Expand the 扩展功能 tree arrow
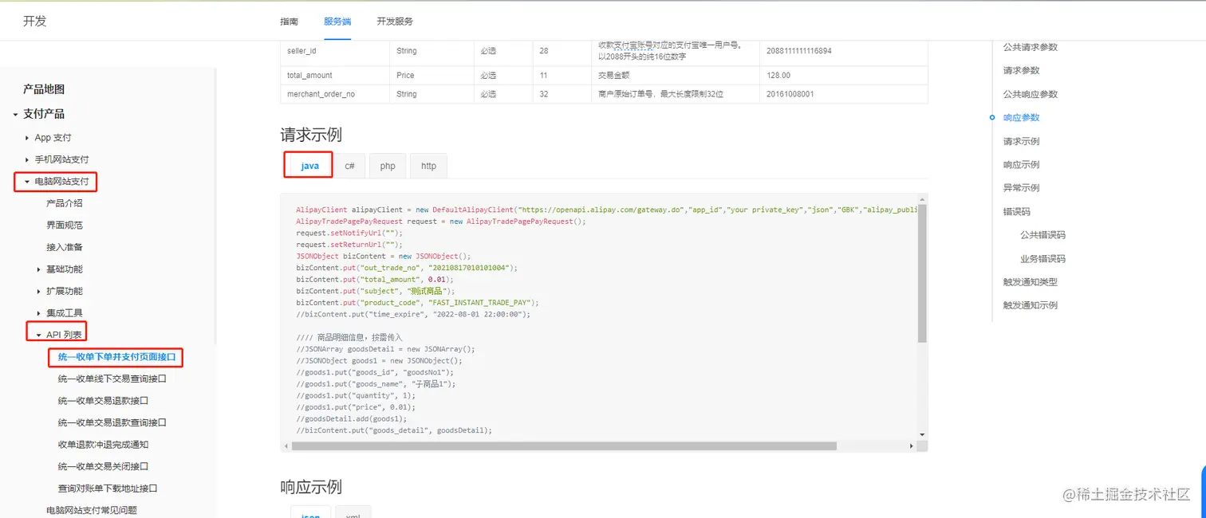Screen dimensions: 1206x518 pos(38,292)
